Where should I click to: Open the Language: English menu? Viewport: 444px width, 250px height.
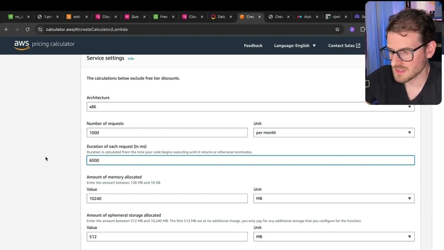[295, 45]
